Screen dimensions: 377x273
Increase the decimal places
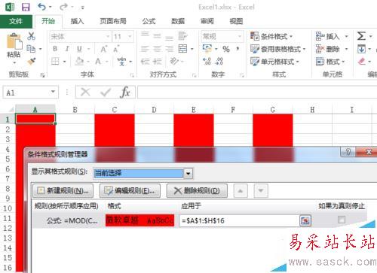tap(207, 61)
